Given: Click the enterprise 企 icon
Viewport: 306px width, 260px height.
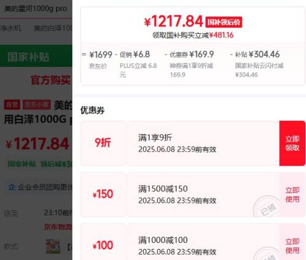Looking at the screenshot, I should (x=12, y=186).
